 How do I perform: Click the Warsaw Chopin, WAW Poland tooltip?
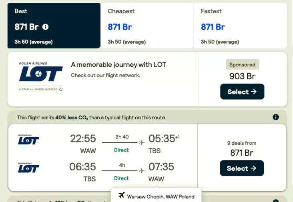pos(160,196)
